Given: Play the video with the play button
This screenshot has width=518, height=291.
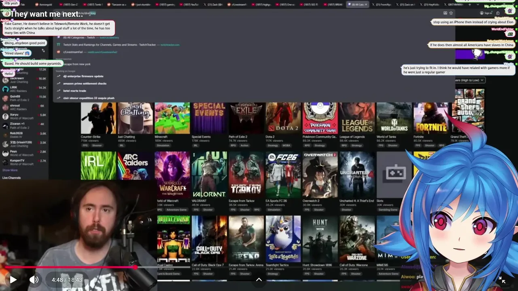Looking at the screenshot, I should [x=13, y=279].
